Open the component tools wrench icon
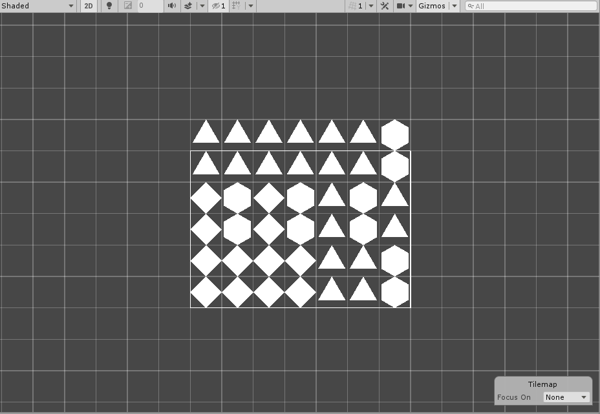 point(385,6)
